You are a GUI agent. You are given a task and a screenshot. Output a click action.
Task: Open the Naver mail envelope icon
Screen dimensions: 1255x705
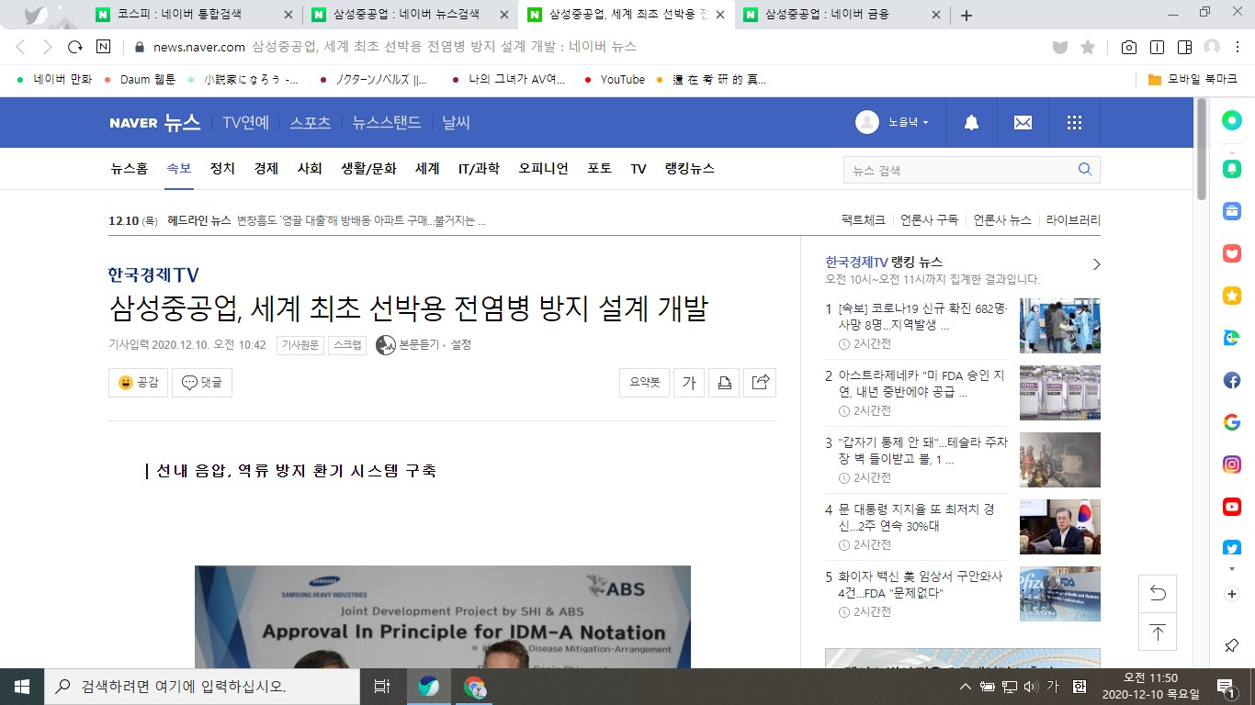(x=1023, y=123)
